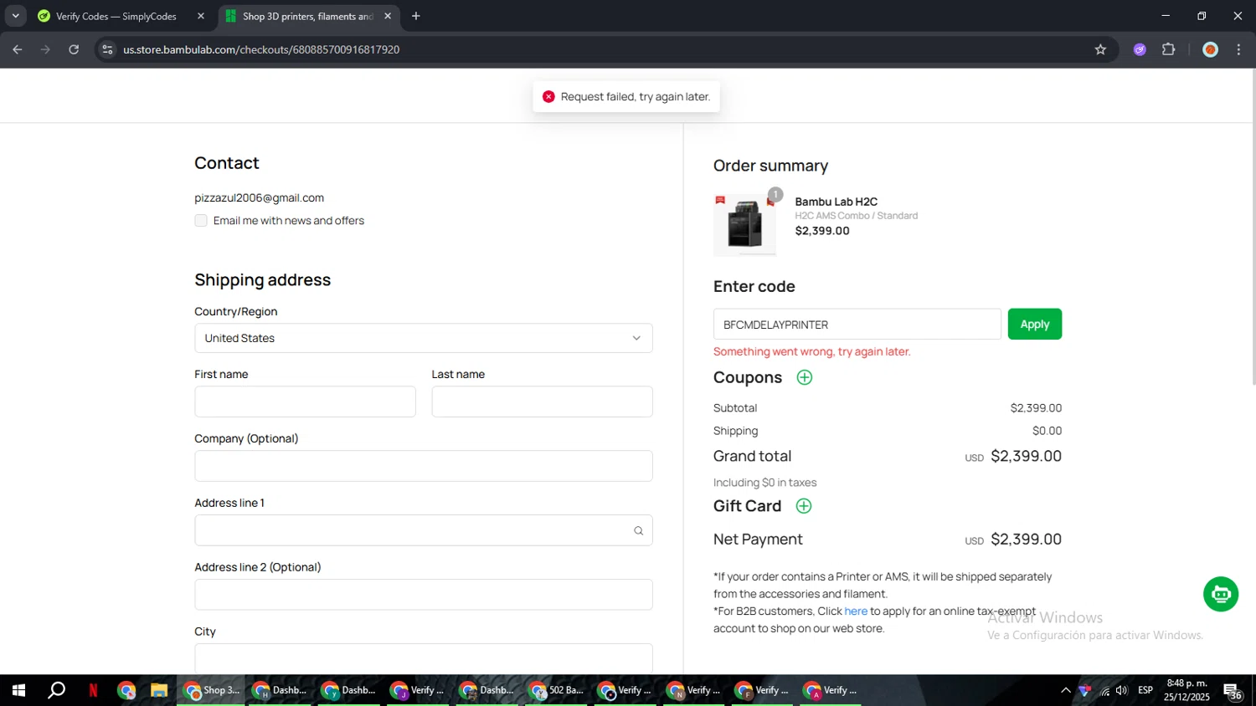Open the Country/Region dropdown
The width and height of the screenshot is (1256, 706).
424,338
